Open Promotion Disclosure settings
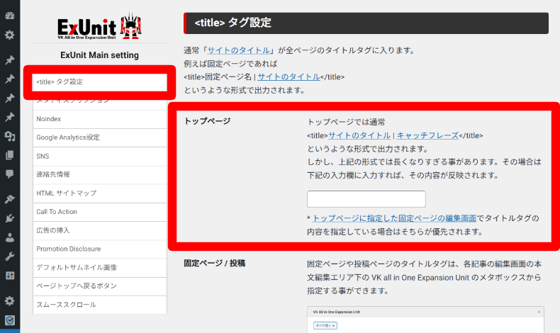Screen dimensions: 560x333 click(100, 249)
